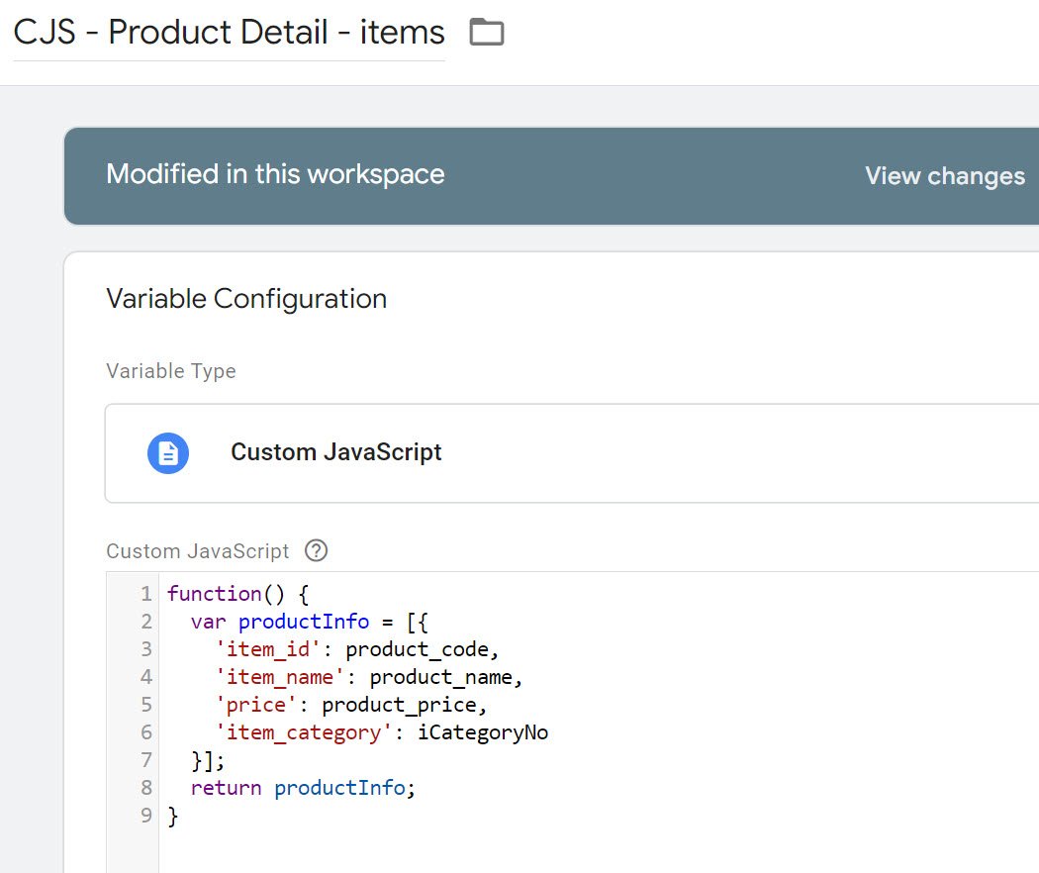Click the 'item_category' code line
Image resolution: width=1039 pixels, height=873 pixels.
pyautogui.click(x=381, y=732)
